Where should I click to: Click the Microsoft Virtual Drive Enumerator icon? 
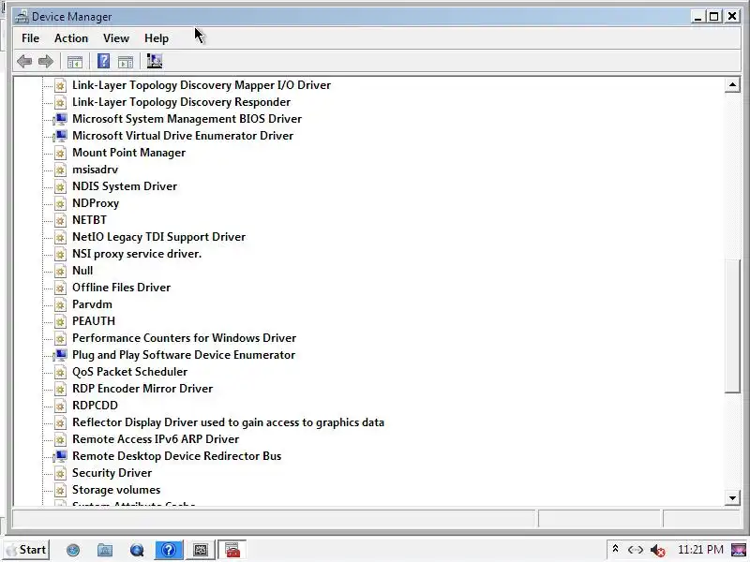pyautogui.click(x=60, y=136)
